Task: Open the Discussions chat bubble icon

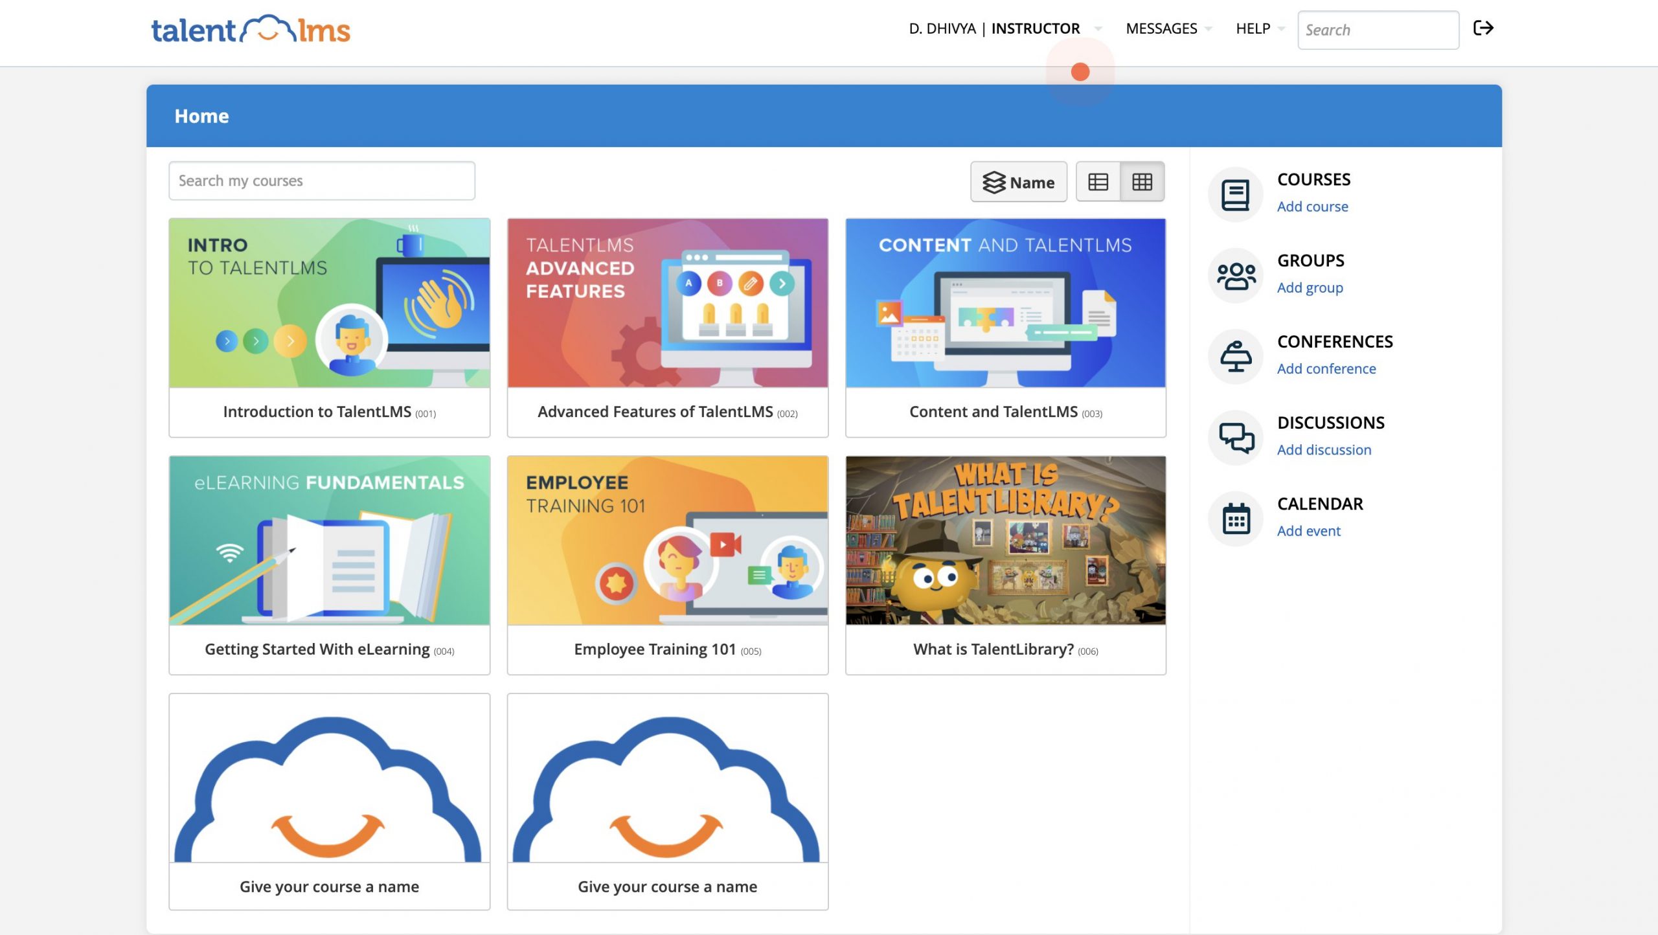Action: tap(1234, 437)
